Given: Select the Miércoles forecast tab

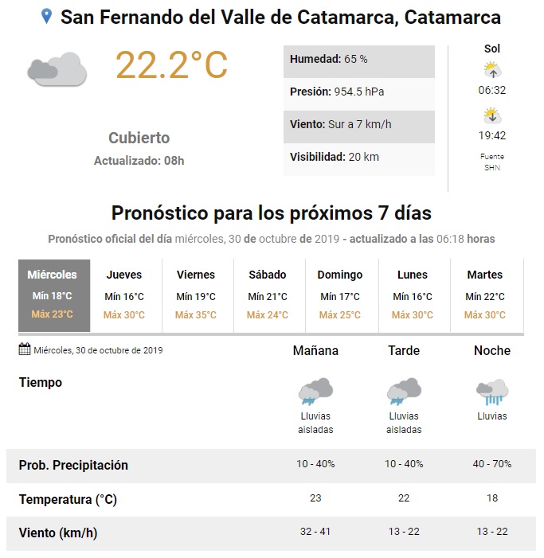Looking at the screenshot, I should [53, 295].
